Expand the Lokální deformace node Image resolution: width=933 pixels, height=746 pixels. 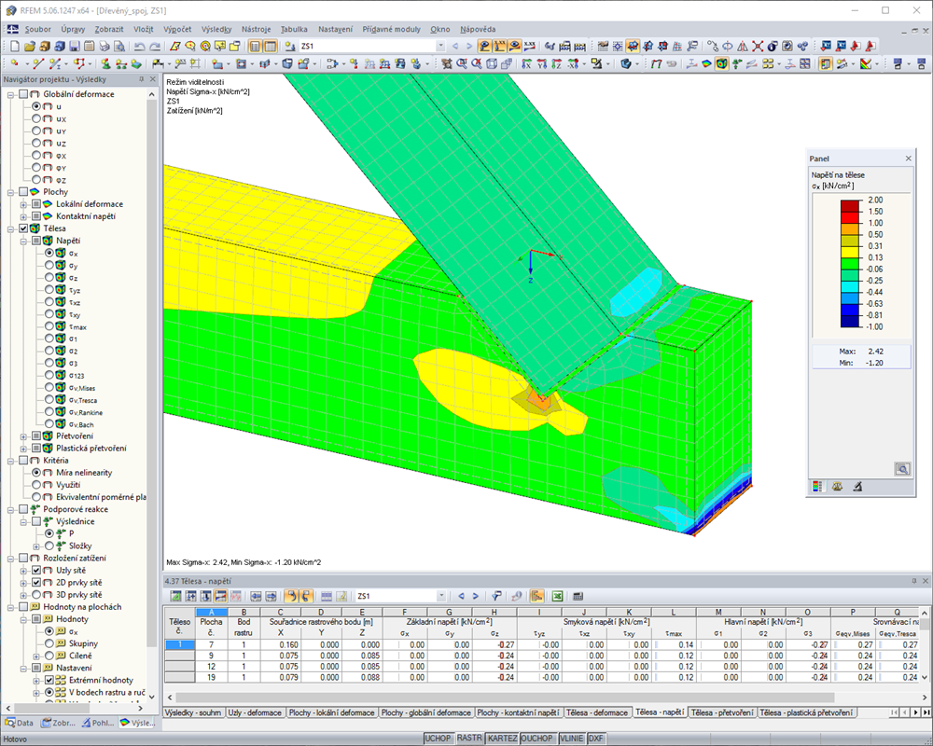point(24,204)
